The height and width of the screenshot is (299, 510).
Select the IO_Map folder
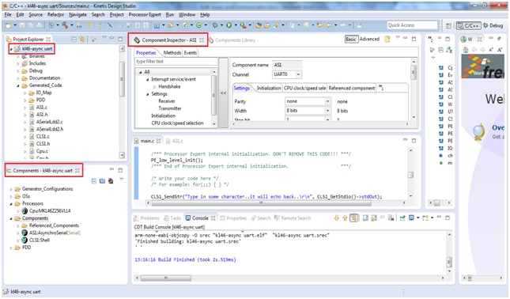coord(44,93)
